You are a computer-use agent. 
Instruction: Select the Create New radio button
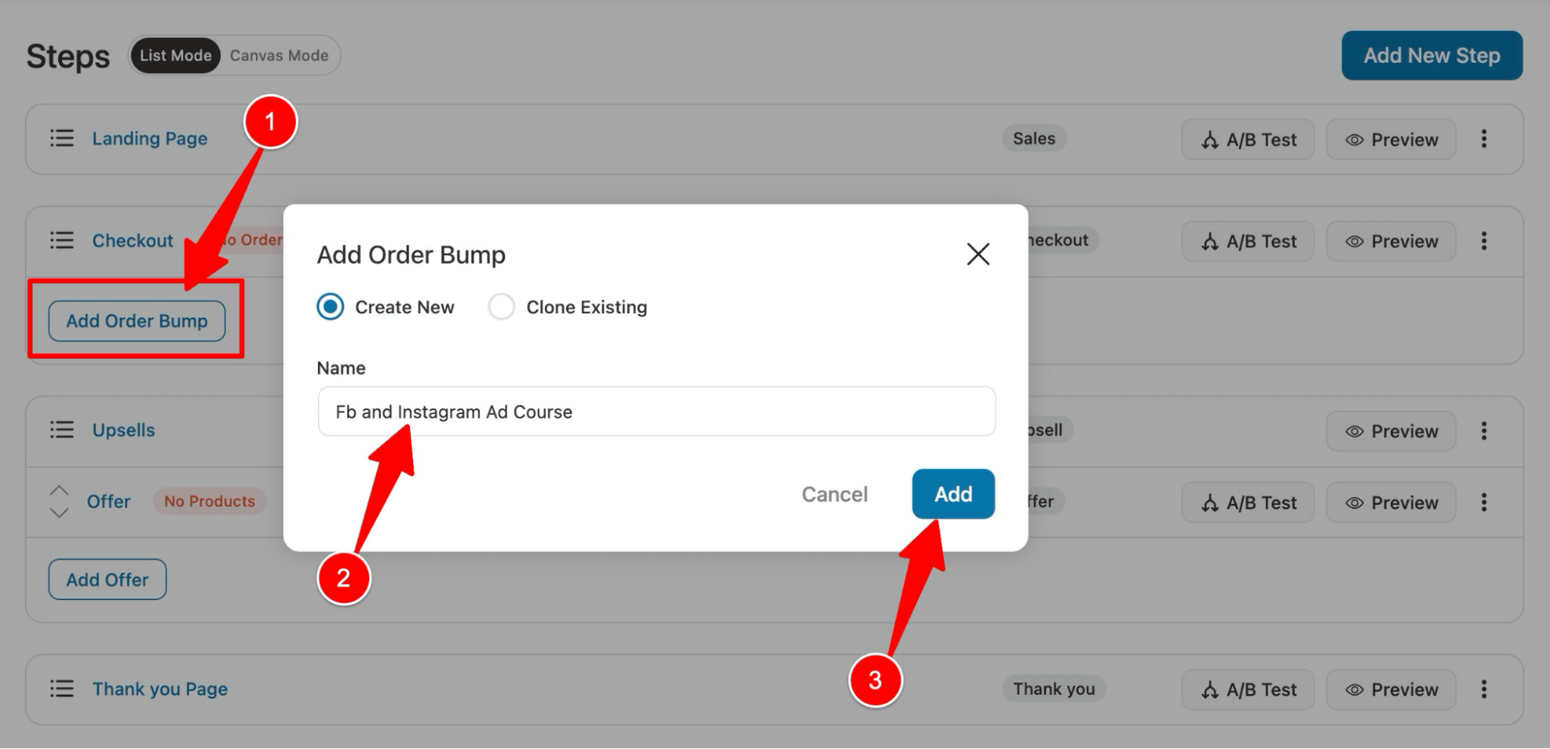pyautogui.click(x=330, y=306)
